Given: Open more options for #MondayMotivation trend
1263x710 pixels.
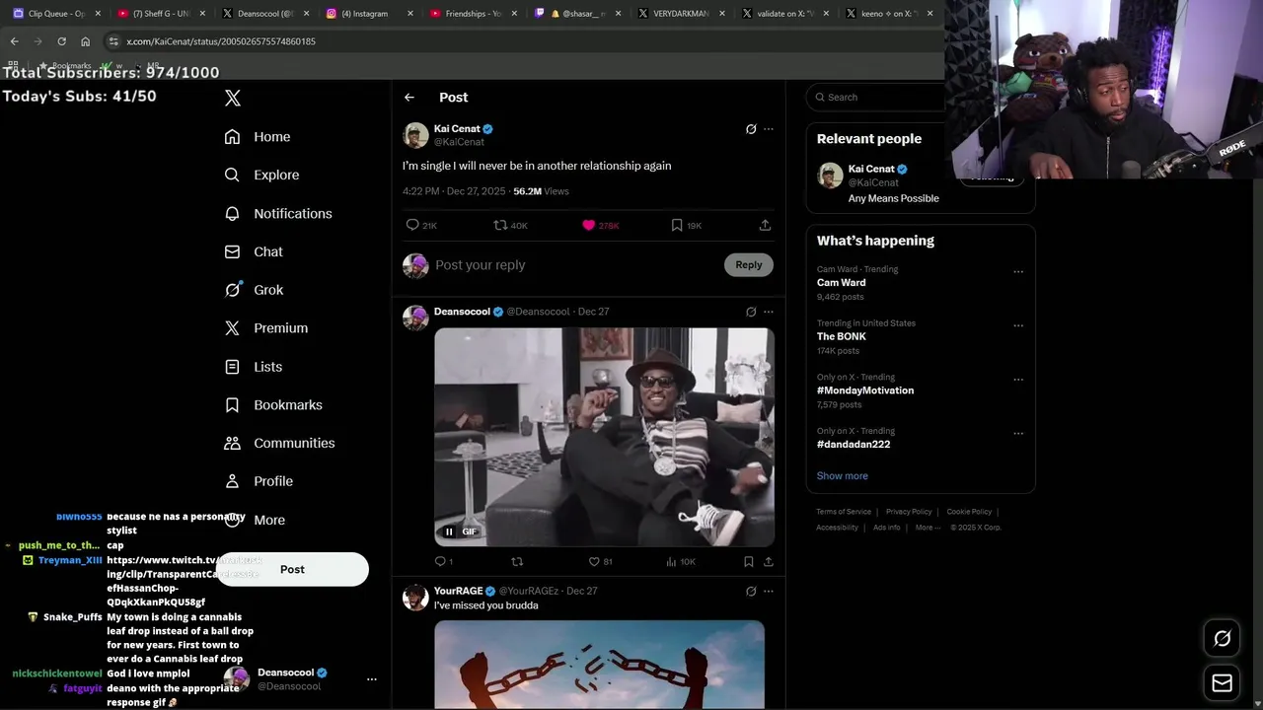Looking at the screenshot, I should (x=1018, y=380).
